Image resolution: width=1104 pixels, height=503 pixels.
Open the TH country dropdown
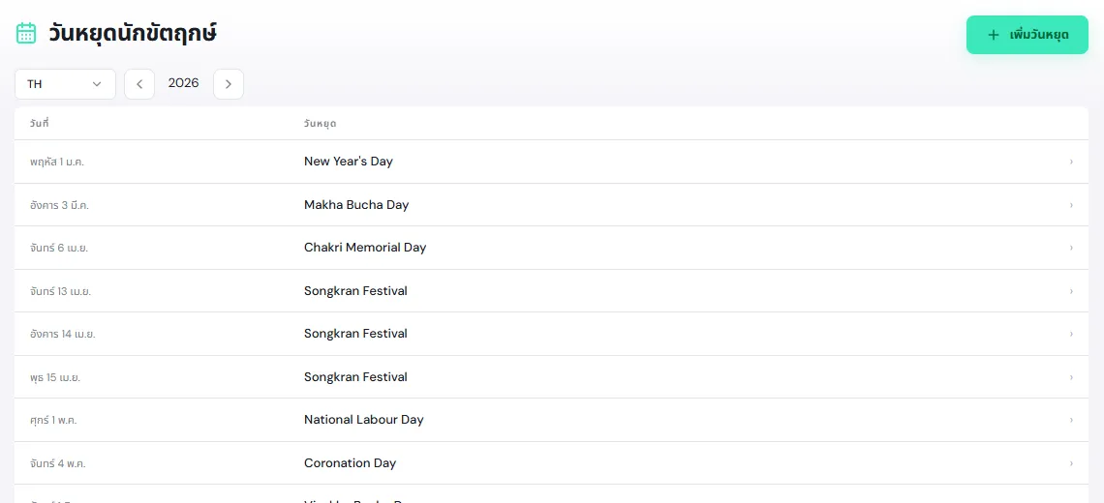pyautogui.click(x=65, y=84)
